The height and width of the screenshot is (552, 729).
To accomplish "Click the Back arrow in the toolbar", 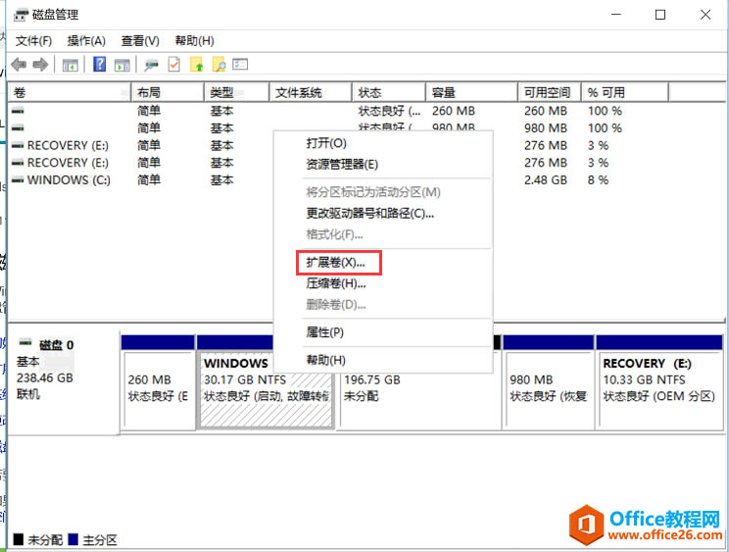I will [x=19, y=64].
